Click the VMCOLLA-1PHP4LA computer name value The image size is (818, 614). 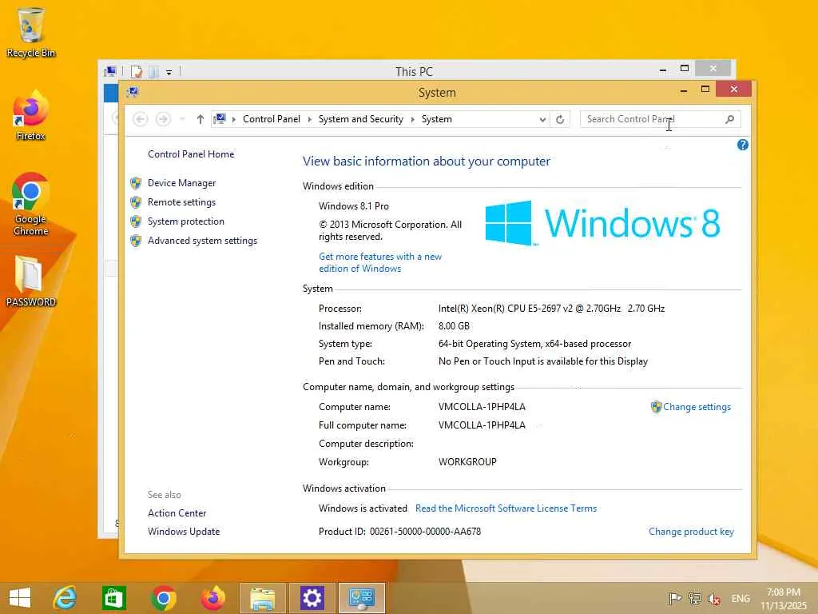coord(482,407)
